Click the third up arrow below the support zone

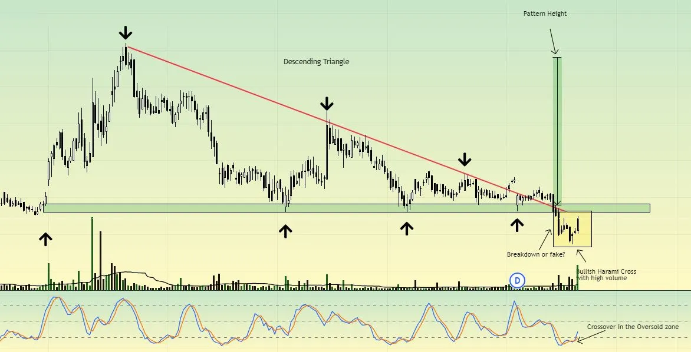[406, 228]
